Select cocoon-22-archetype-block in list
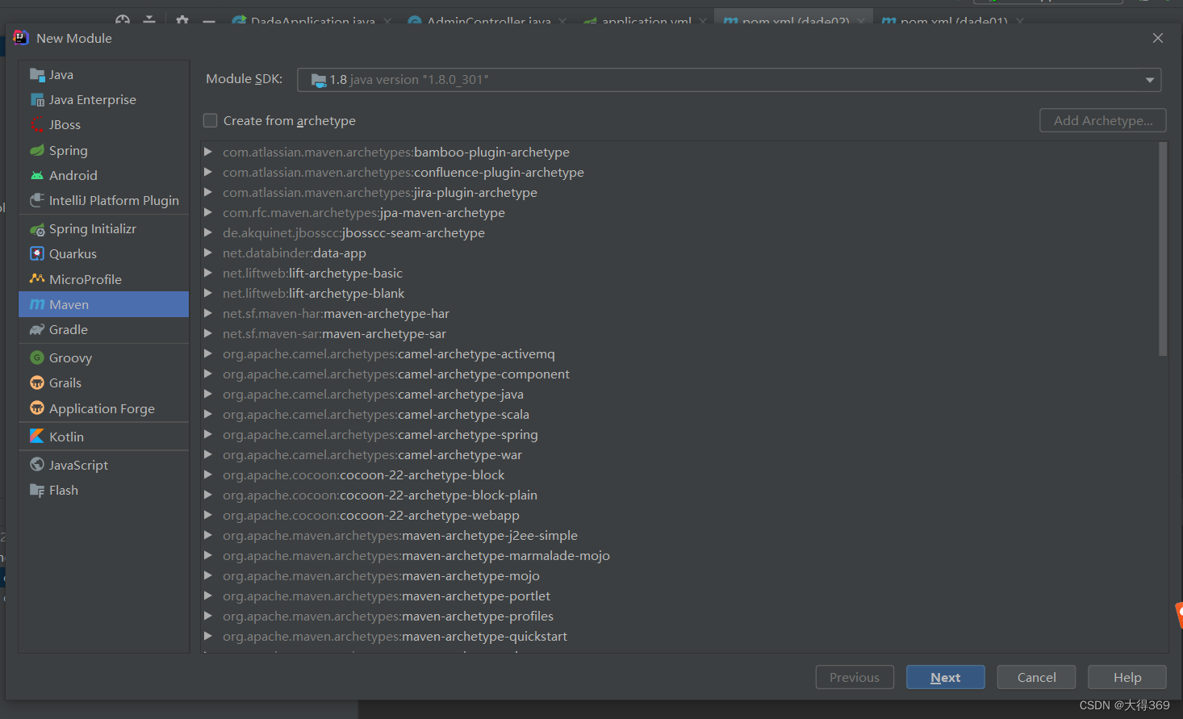The width and height of the screenshot is (1183, 719). pyautogui.click(x=679, y=474)
